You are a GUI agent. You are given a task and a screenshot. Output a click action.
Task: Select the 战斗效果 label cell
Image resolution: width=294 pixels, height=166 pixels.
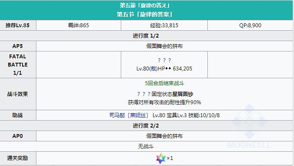18,94
